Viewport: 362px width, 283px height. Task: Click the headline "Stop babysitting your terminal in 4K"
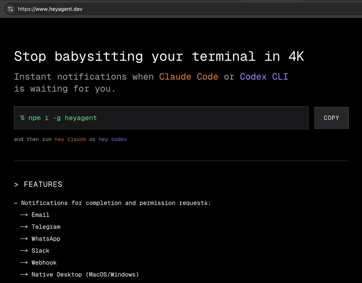tap(159, 57)
